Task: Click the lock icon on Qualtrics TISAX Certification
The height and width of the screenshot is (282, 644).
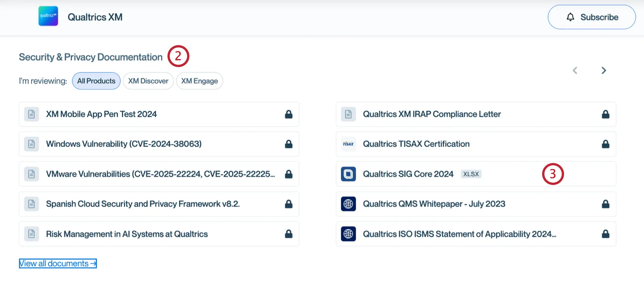Action: pos(606,144)
